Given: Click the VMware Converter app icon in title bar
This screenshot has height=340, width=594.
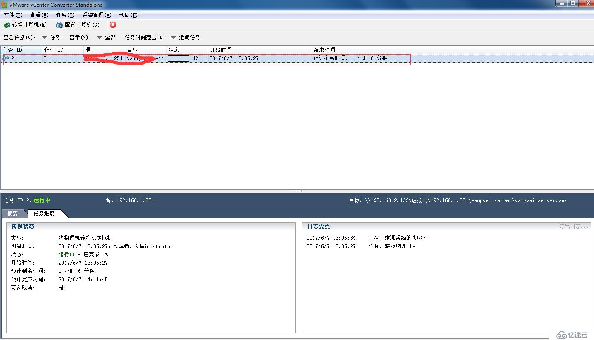Looking at the screenshot, I should (4, 5).
